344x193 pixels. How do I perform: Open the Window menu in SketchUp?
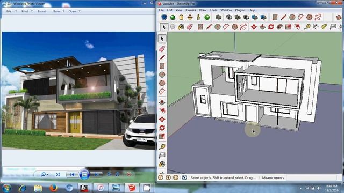[226, 10]
